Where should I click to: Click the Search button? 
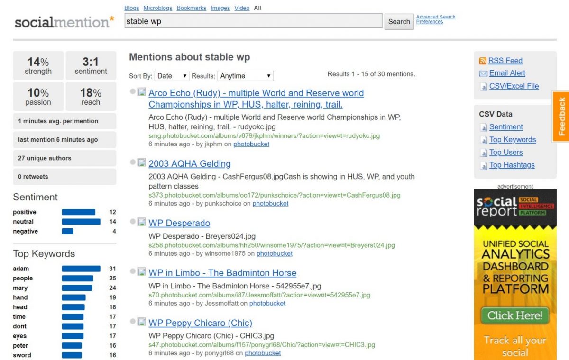[399, 21]
